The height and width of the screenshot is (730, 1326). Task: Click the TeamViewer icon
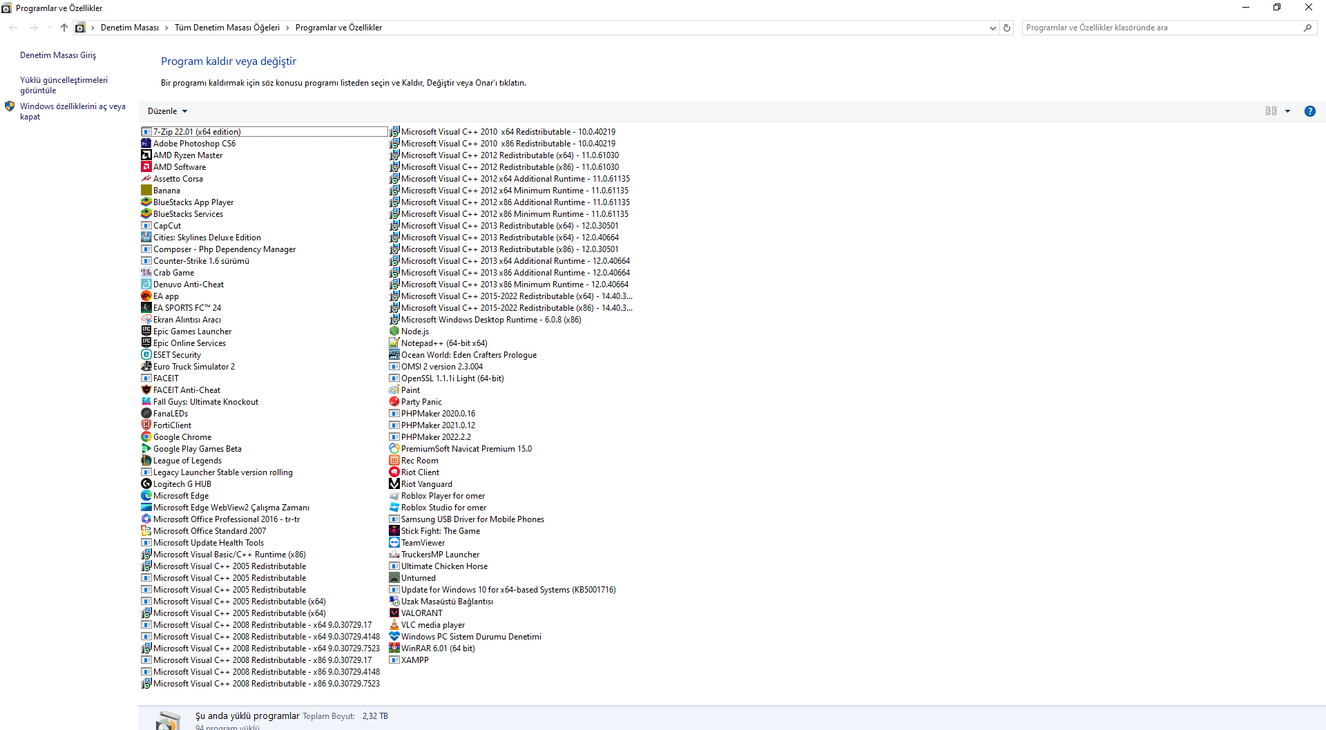click(x=394, y=543)
